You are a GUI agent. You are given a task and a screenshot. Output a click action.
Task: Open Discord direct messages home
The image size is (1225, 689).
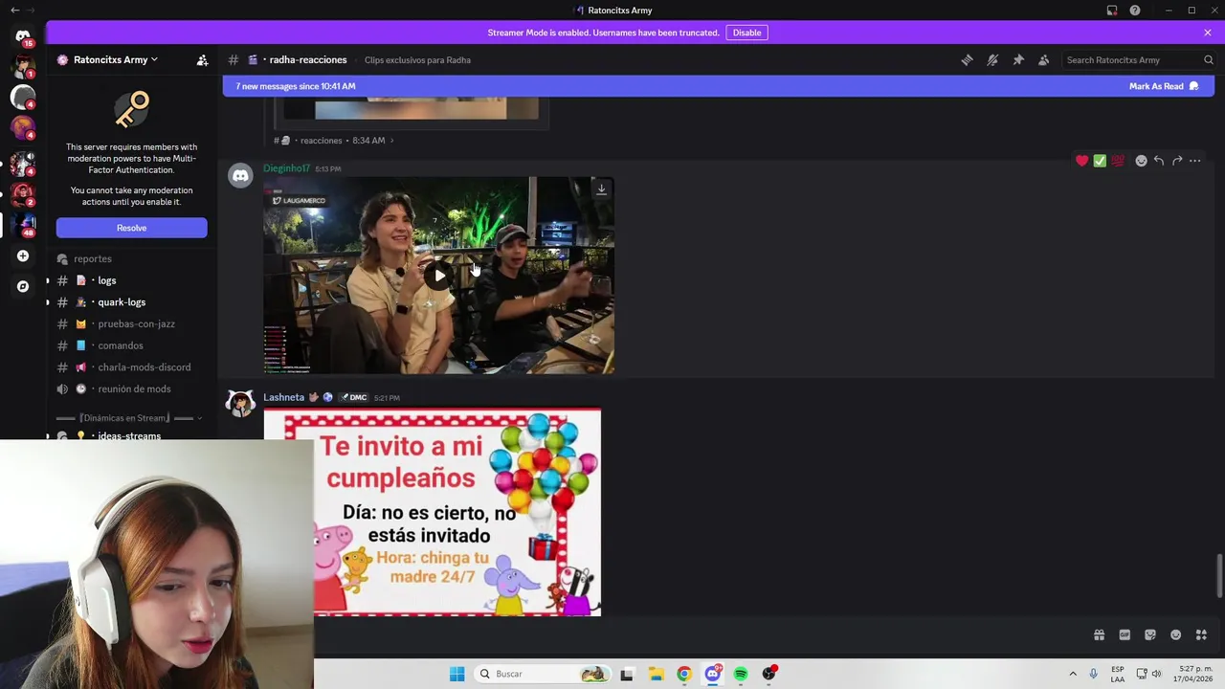coord(23,35)
